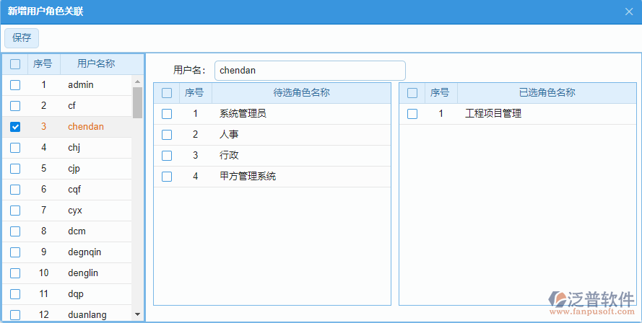Screen dimensions: 642x323
Task: Toggle select-all in 待选角色名称 header
Action: [167, 93]
